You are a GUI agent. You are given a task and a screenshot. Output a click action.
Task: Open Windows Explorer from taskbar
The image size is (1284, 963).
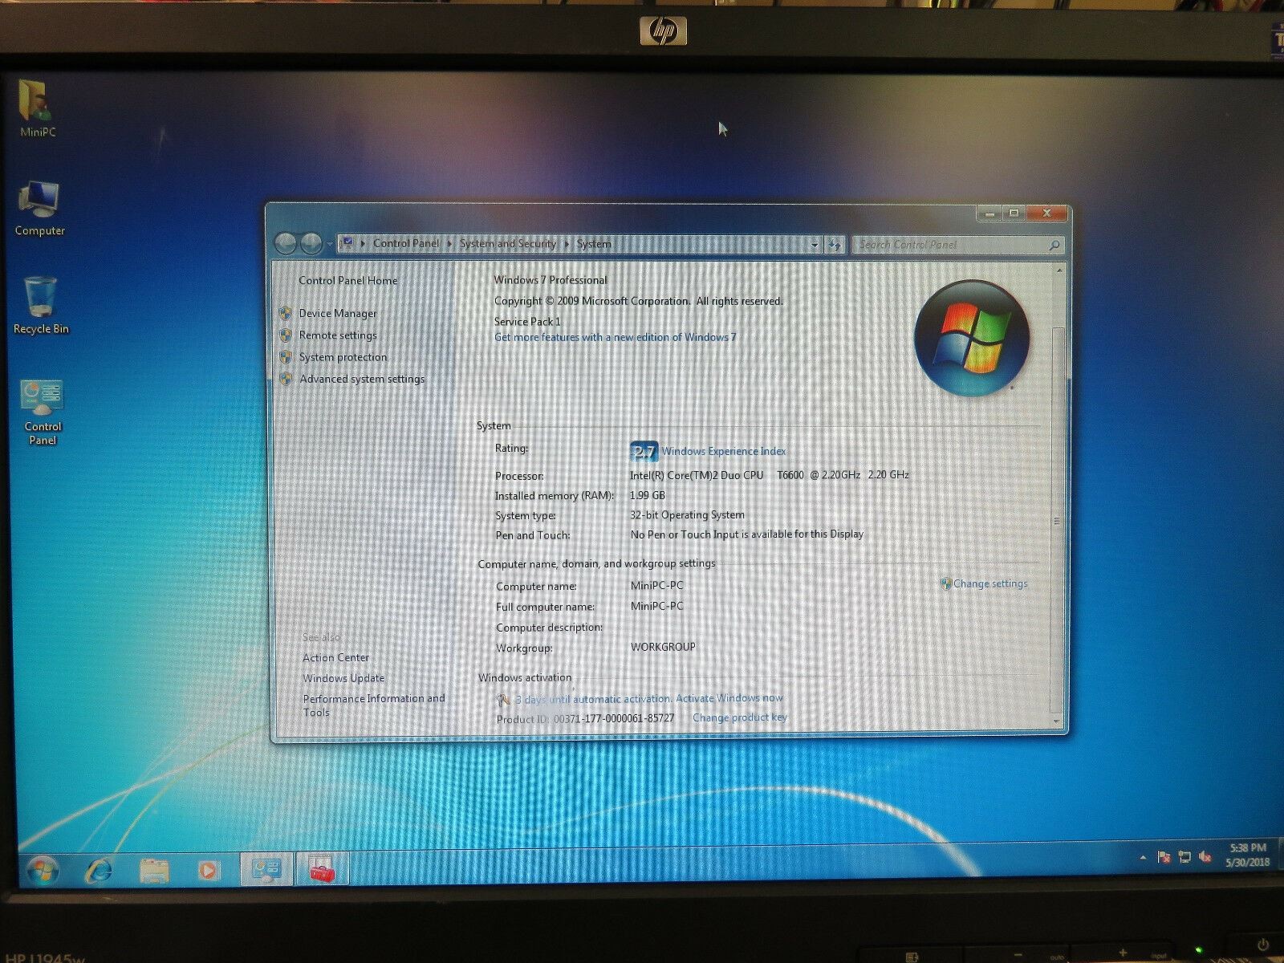(x=154, y=870)
